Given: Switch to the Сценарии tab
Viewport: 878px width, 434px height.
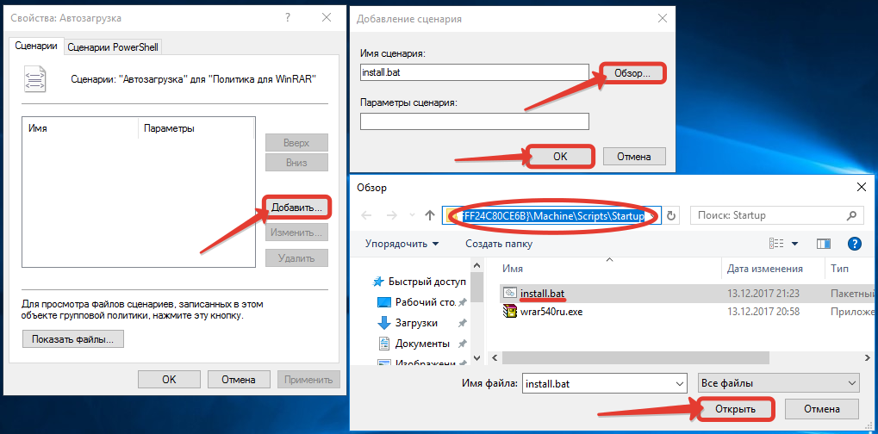Looking at the screenshot, I should [36, 46].
